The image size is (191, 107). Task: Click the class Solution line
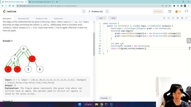click(x=111, y=23)
